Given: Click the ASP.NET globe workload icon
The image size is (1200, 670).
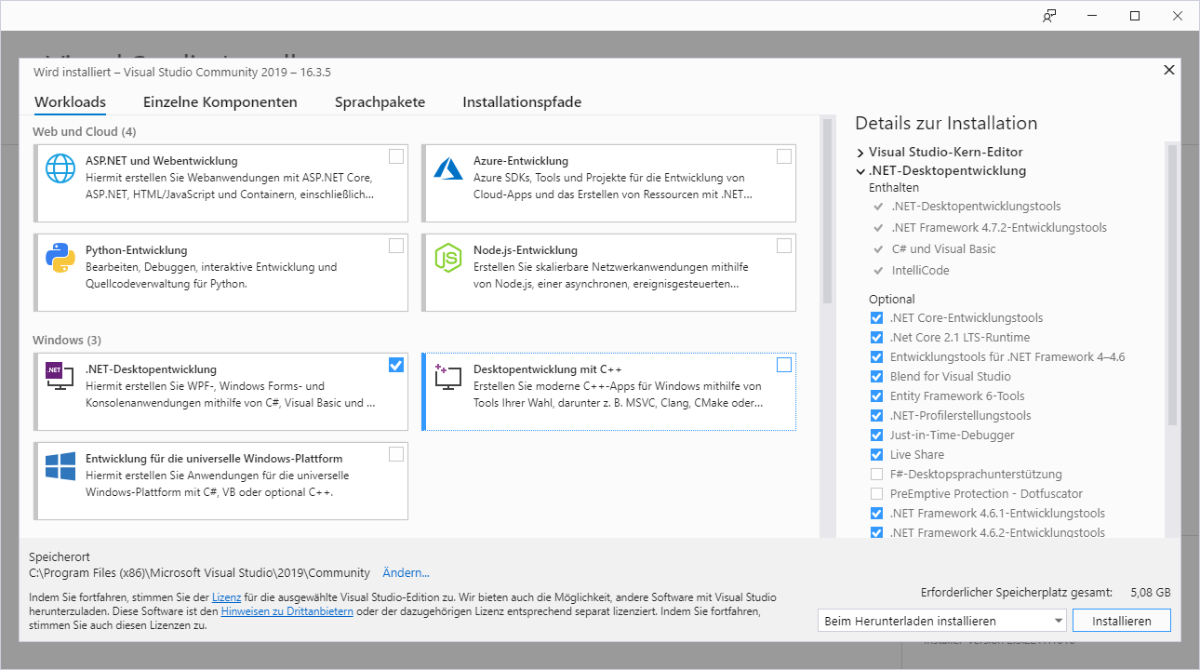Looking at the screenshot, I should (60, 168).
